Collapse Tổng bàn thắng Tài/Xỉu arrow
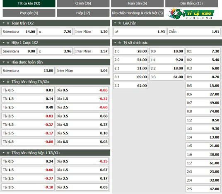The height and width of the screenshot is (194, 222). coord(4,81)
